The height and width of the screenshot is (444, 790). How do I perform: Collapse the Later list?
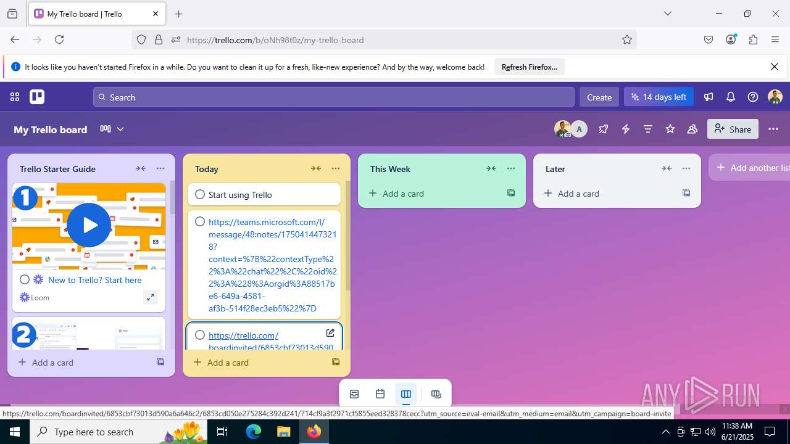point(667,168)
